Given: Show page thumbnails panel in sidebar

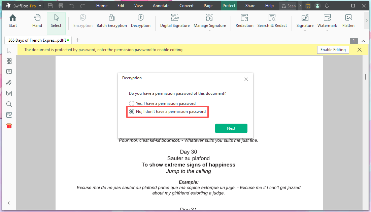Looking at the screenshot, I should pos(9,61).
